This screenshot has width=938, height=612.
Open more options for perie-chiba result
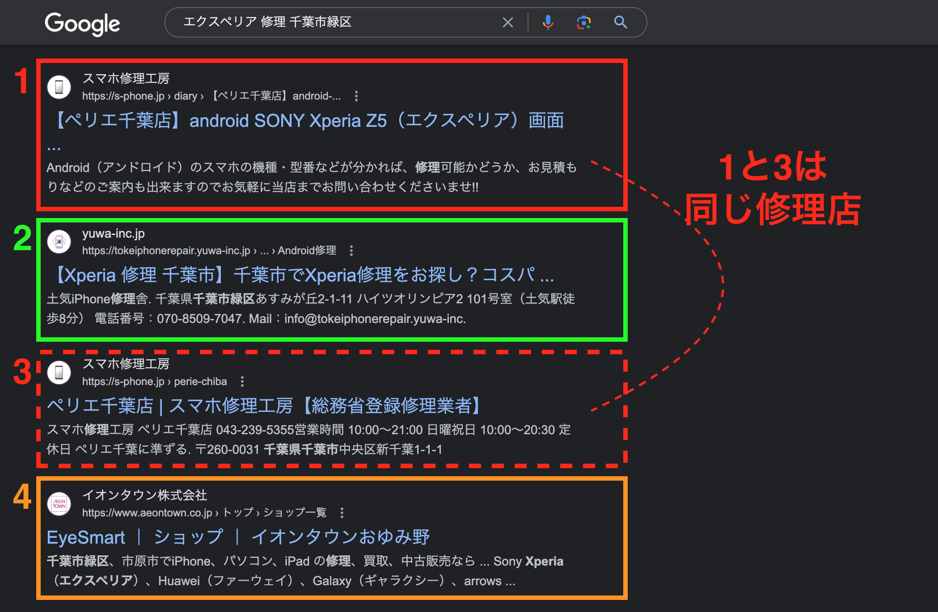click(x=242, y=381)
